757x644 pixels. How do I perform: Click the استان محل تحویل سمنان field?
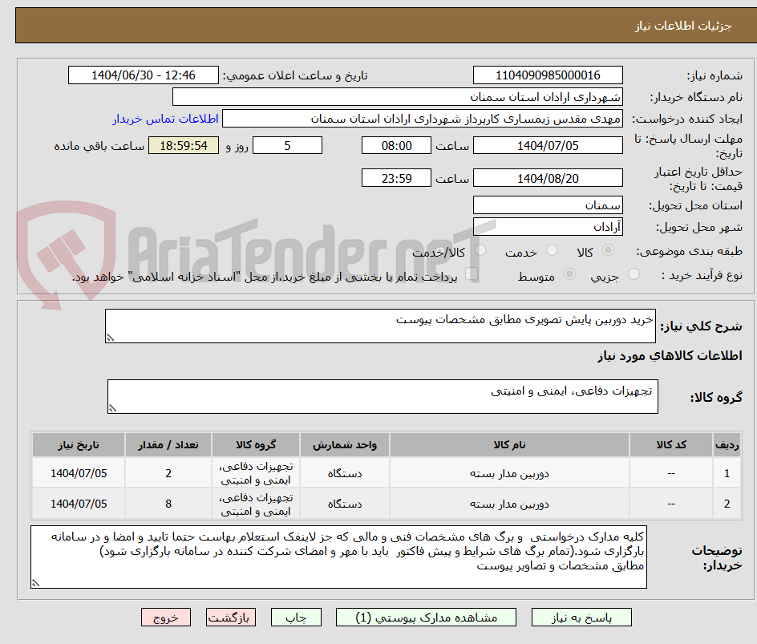point(548,205)
